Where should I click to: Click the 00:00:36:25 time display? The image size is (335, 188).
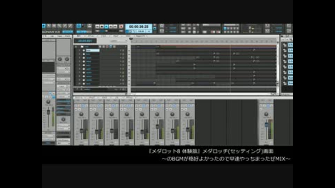click(x=139, y=27)
